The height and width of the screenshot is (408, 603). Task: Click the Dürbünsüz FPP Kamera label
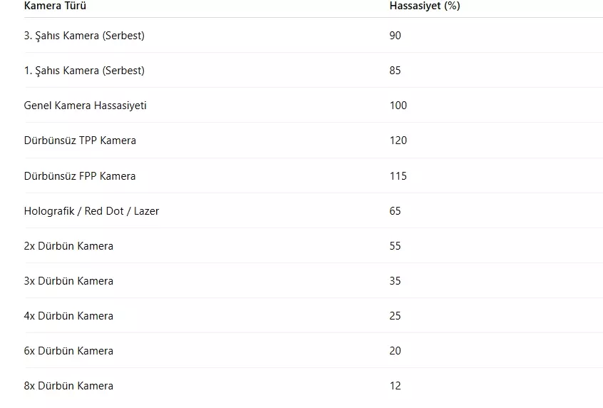[x=80, y=175]
